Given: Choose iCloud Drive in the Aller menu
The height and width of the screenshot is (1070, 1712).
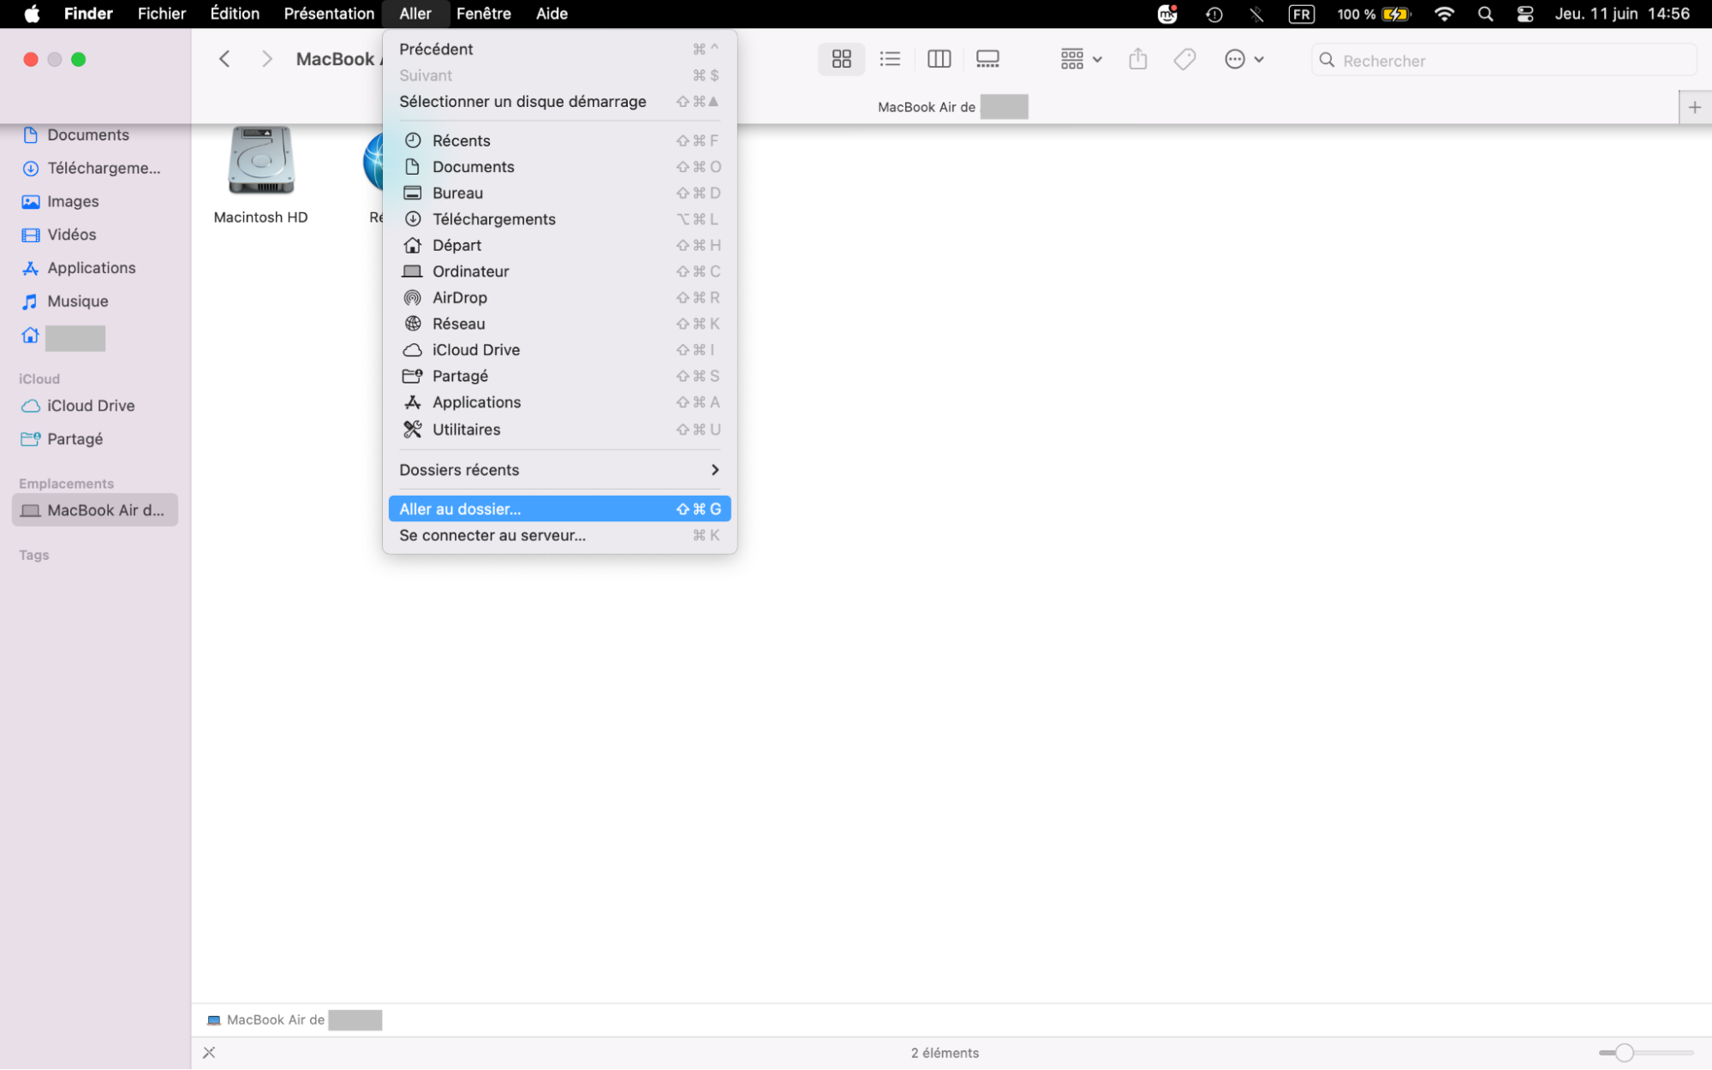Looking at the screenshot, I should coord(559,349).
